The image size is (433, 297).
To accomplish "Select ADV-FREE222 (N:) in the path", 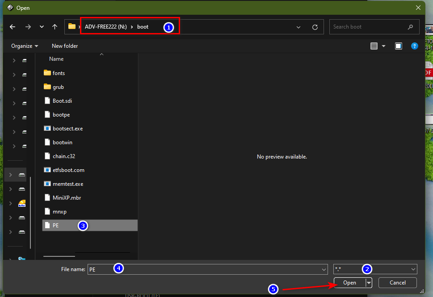I will pos(106,27).
